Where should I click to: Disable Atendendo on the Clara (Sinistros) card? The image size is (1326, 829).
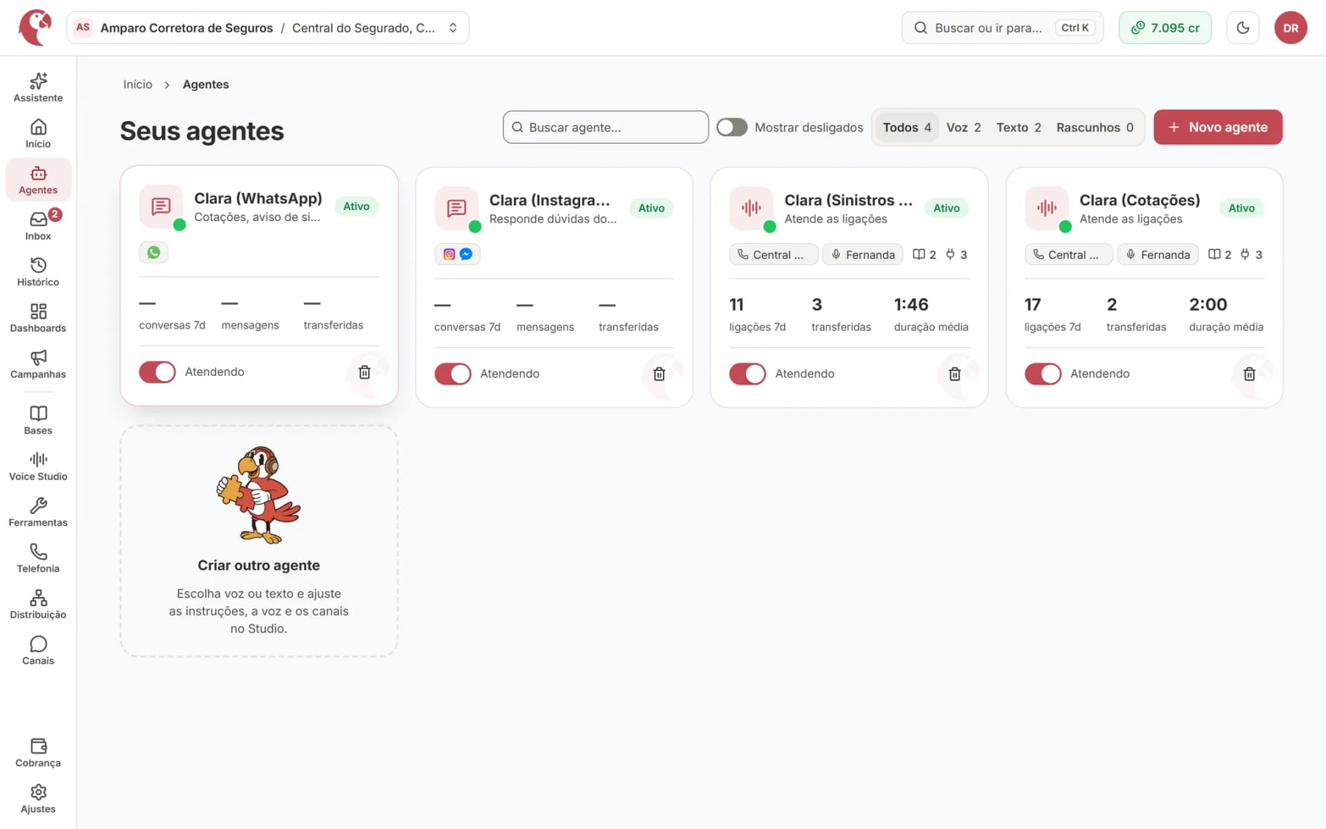747,374
